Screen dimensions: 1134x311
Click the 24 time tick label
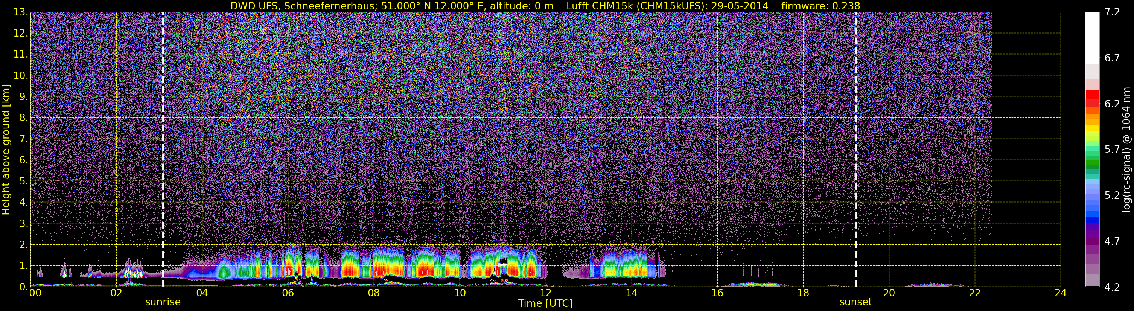1061,293
